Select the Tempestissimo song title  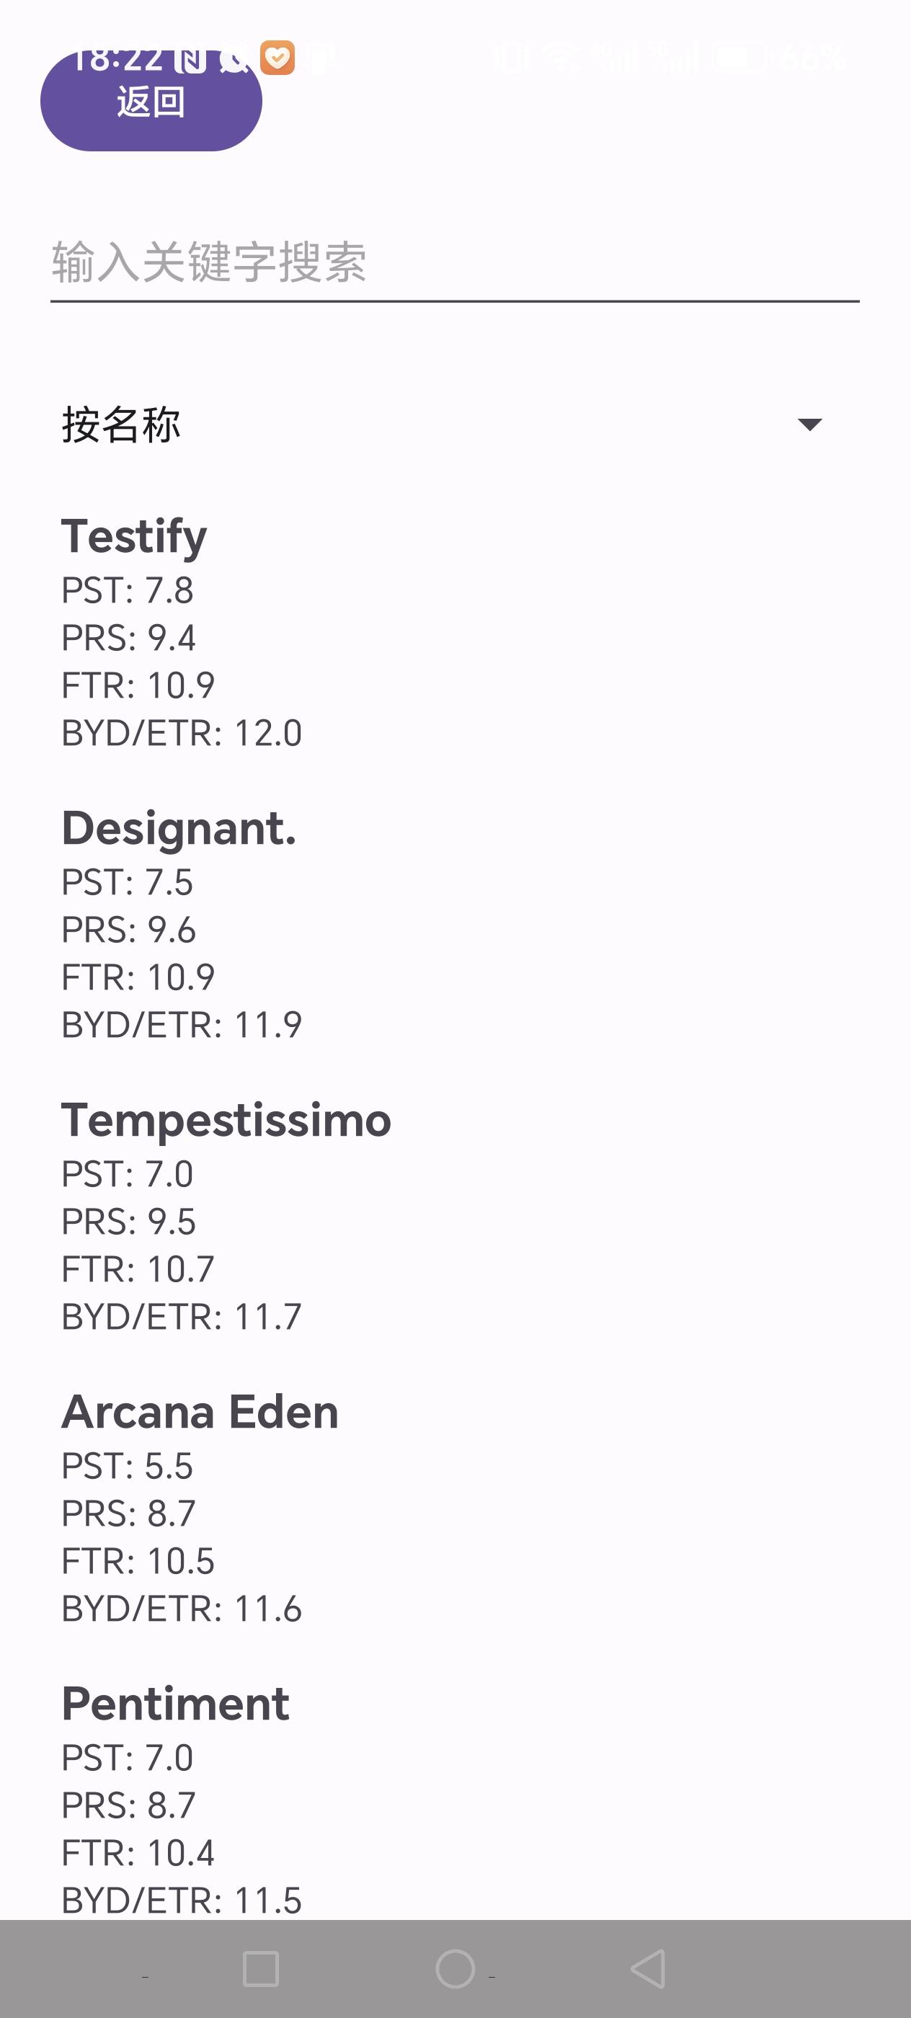tap(226, 1120)
